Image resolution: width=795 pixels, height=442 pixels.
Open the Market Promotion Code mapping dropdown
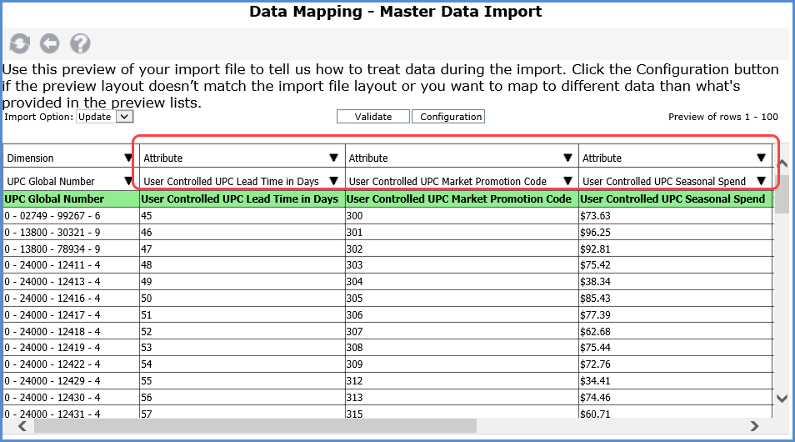567,181
